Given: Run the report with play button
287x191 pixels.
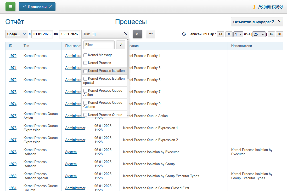Looking at the screenshot, I should click(x=137, y=34).
